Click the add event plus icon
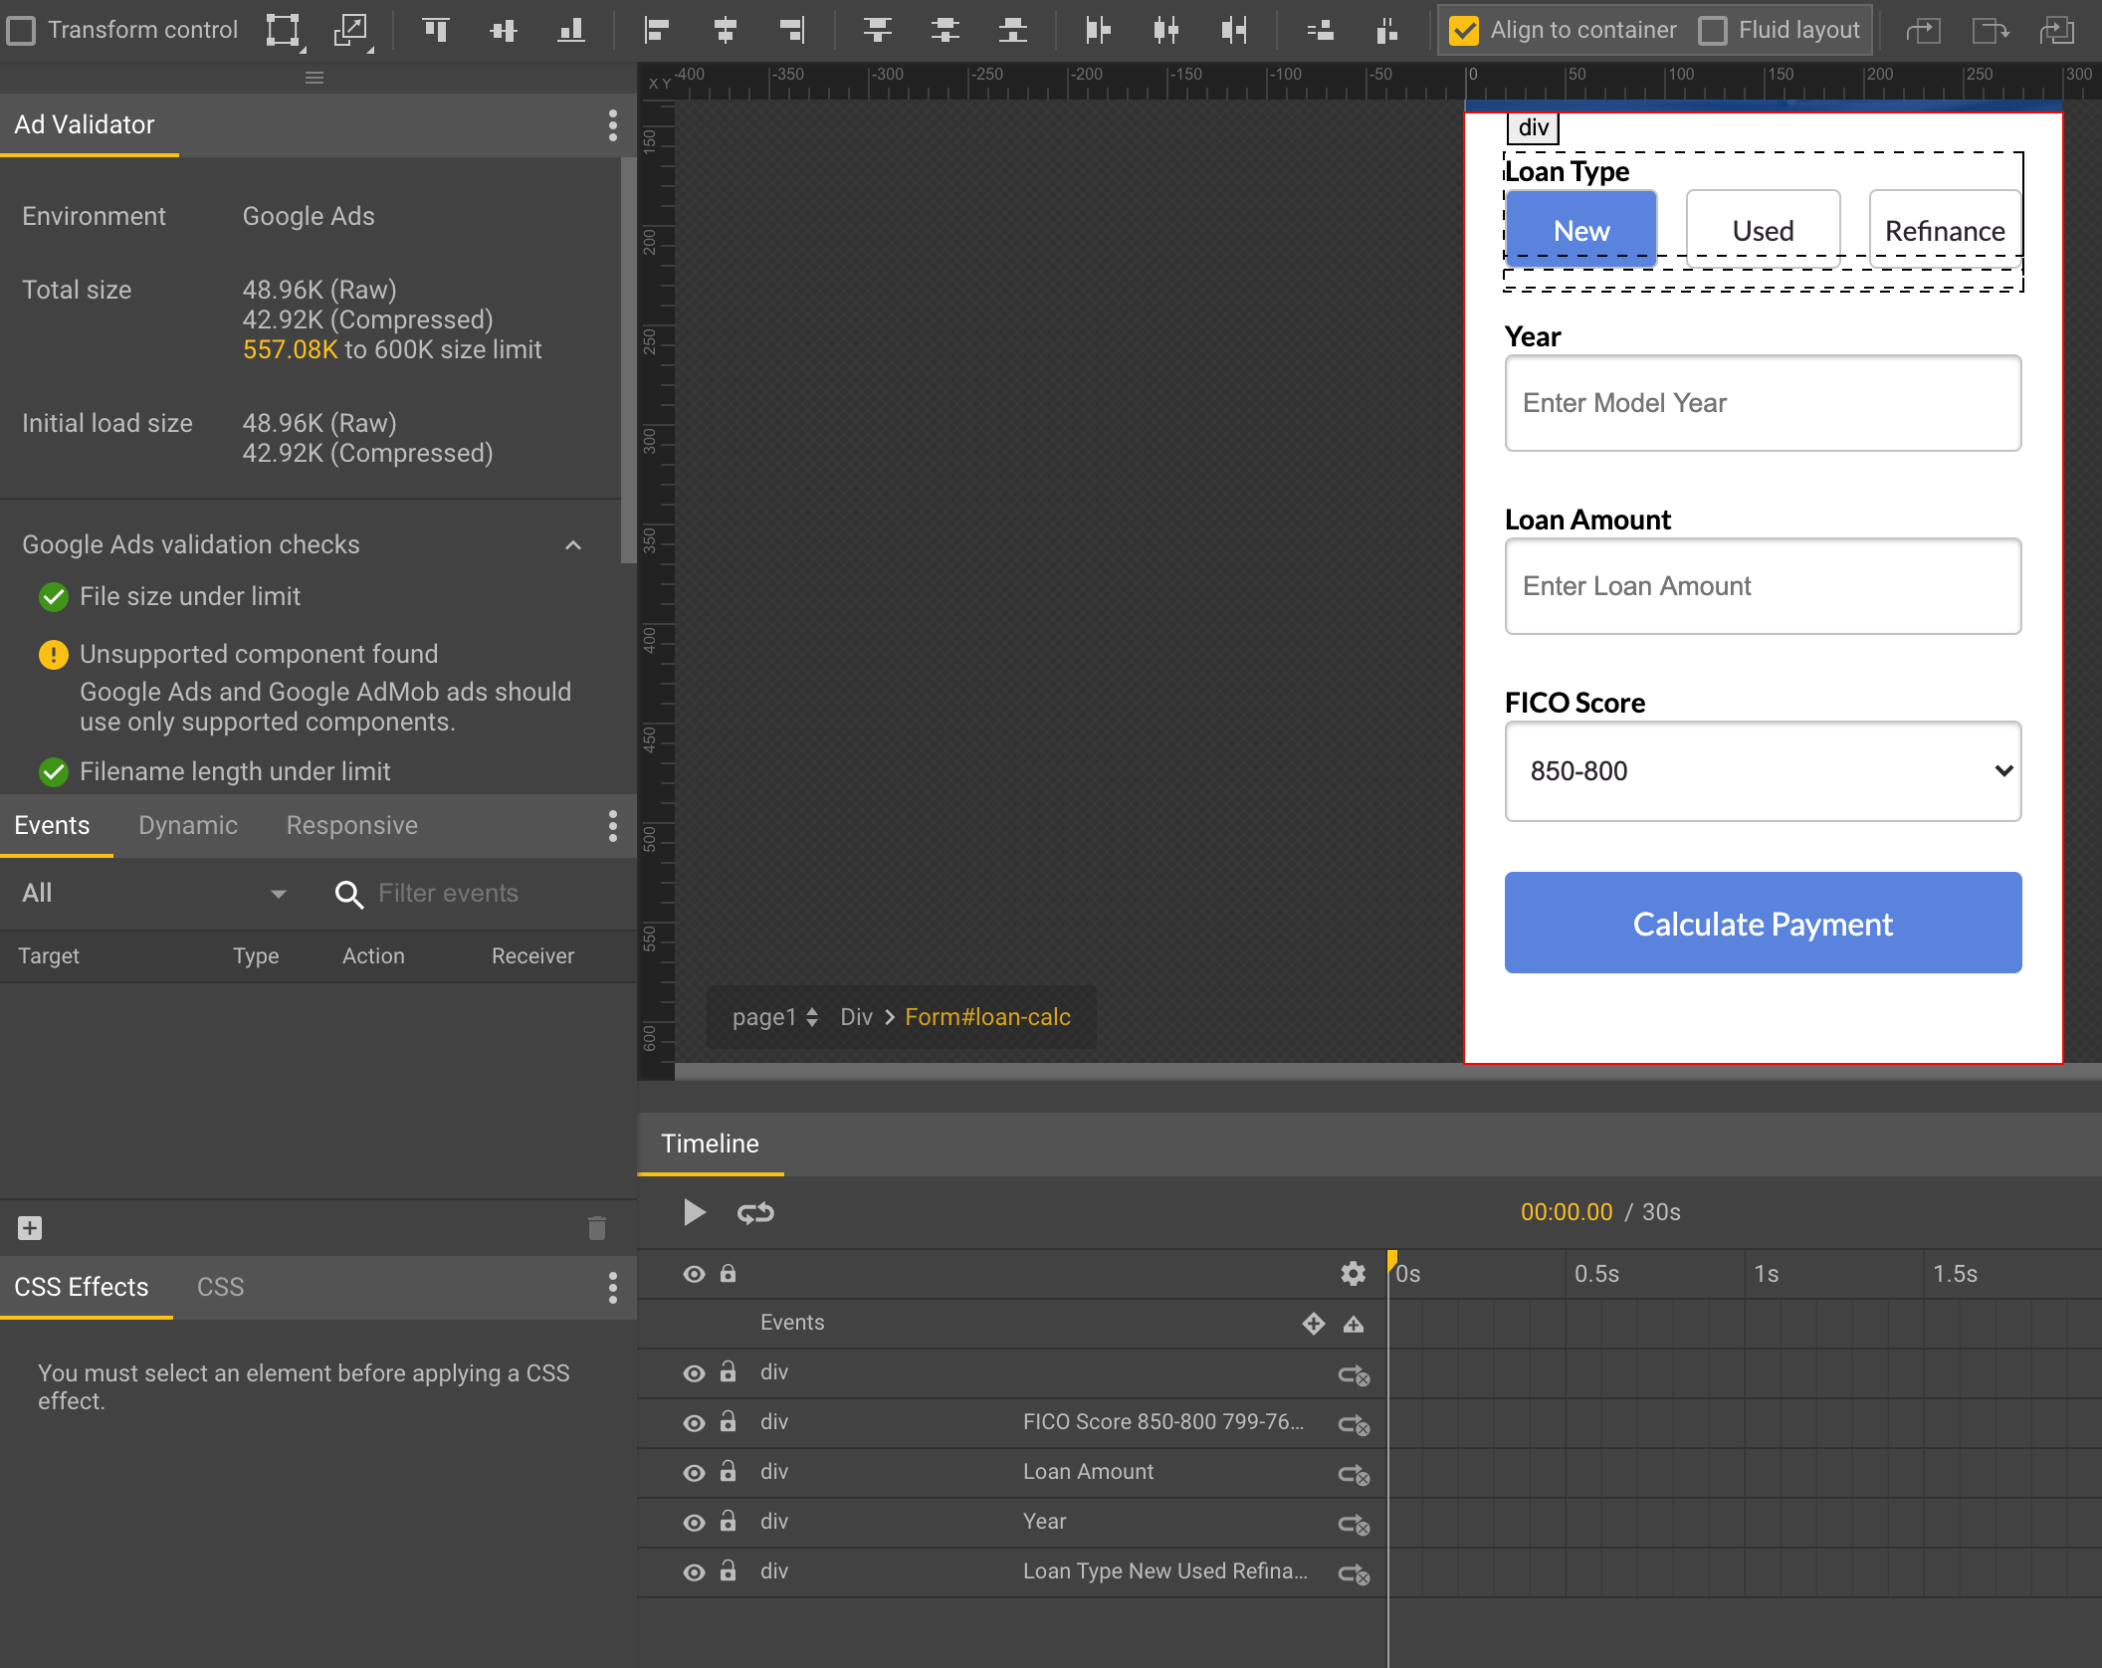Screen dimensions: 2102x1668 click(x=30, y=1228)
